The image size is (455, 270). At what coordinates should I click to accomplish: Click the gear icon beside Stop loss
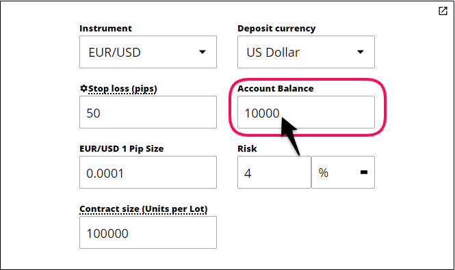[x=83, y=88]
